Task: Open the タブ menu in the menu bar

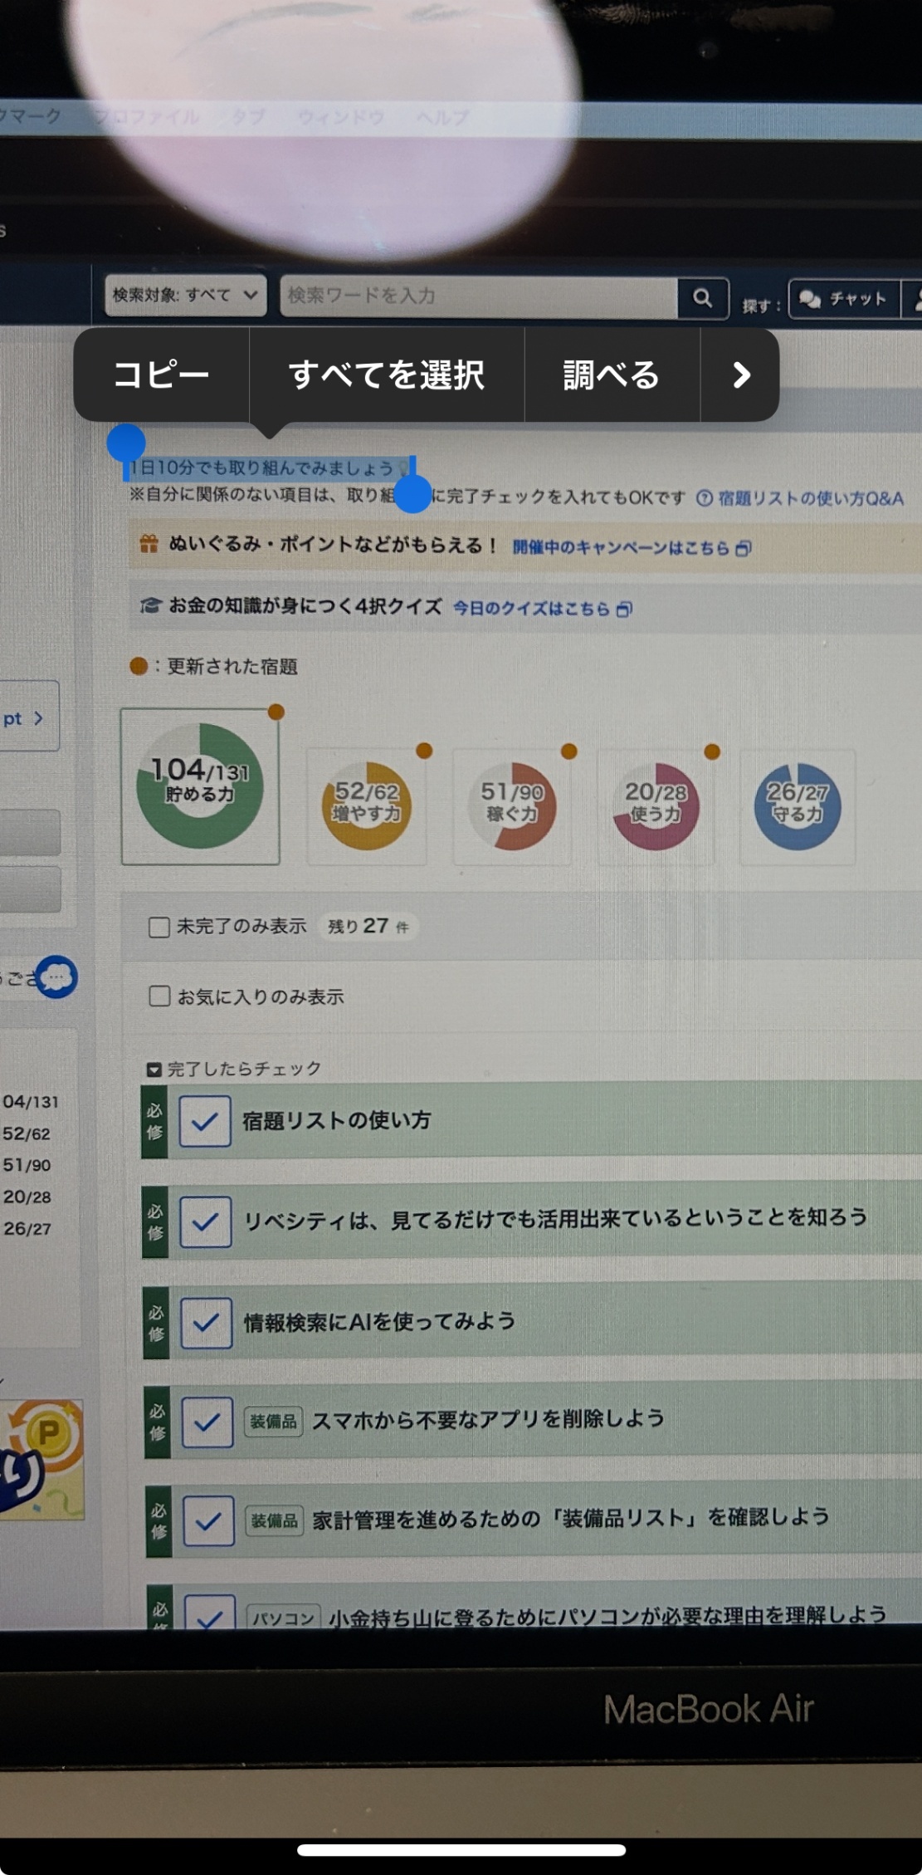Action: tap(248, 117)
